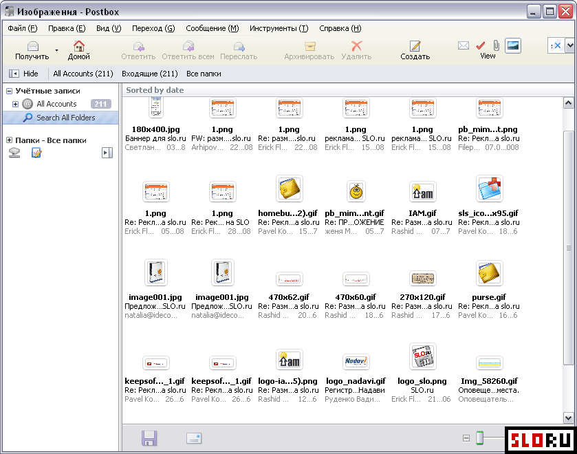Open the Сообщение menu

212,28
